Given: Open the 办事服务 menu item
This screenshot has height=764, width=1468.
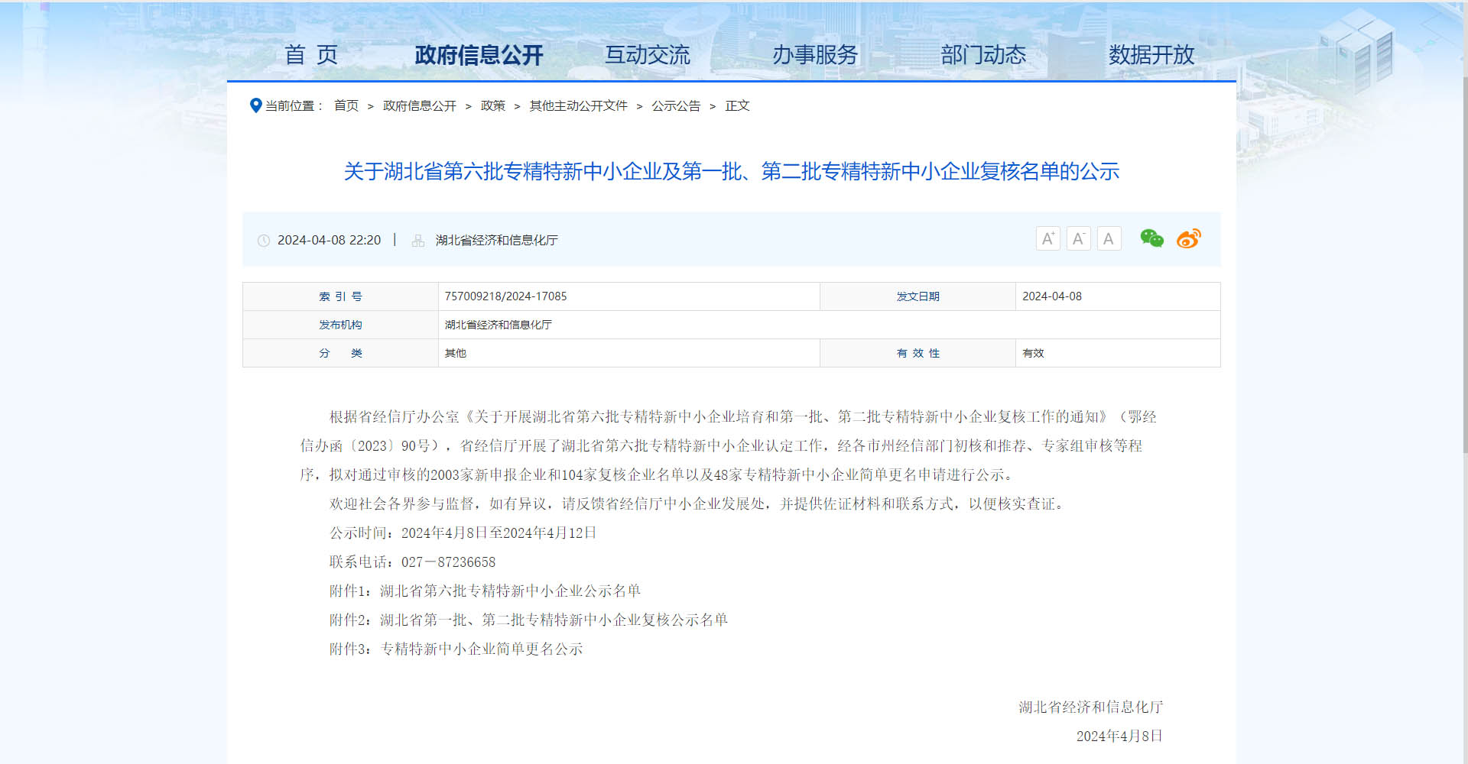Looking at the screenshot, I should pos(815,55).
